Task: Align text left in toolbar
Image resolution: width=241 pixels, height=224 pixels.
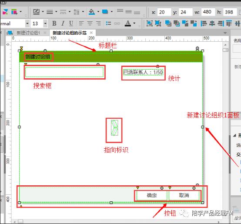Action: (x=81, y=23)
